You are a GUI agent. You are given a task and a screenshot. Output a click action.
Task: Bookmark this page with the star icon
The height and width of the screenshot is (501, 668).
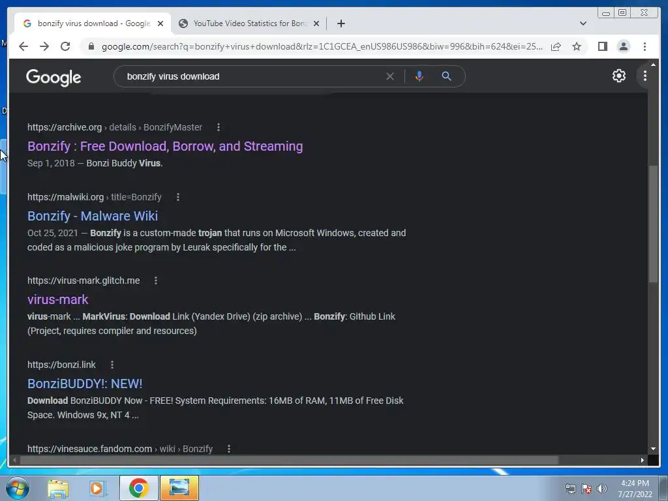coord(577,46)
